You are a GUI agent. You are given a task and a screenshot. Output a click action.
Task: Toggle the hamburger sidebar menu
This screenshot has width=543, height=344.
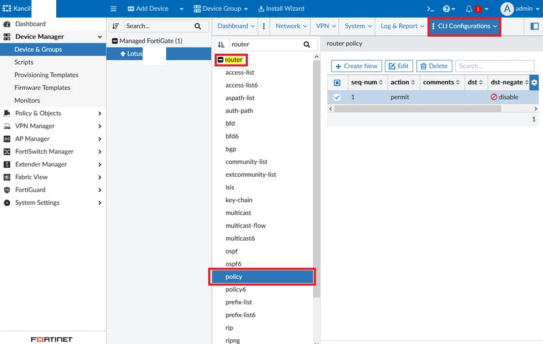pyautogui.click(x=113, y=8)
